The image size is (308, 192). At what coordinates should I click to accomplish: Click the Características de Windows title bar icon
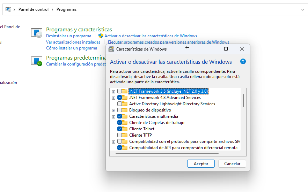[x=111, y=49]
